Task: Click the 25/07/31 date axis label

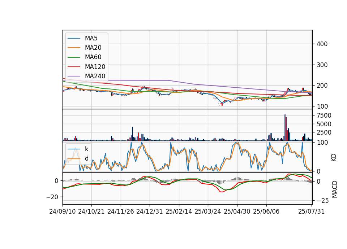Action: [x=311, y=211]
